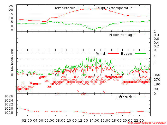Image resolution: width=167 pixels, height=125 pixels.
Task: Click the 18:00 time axis label
Action: [117, 121]
